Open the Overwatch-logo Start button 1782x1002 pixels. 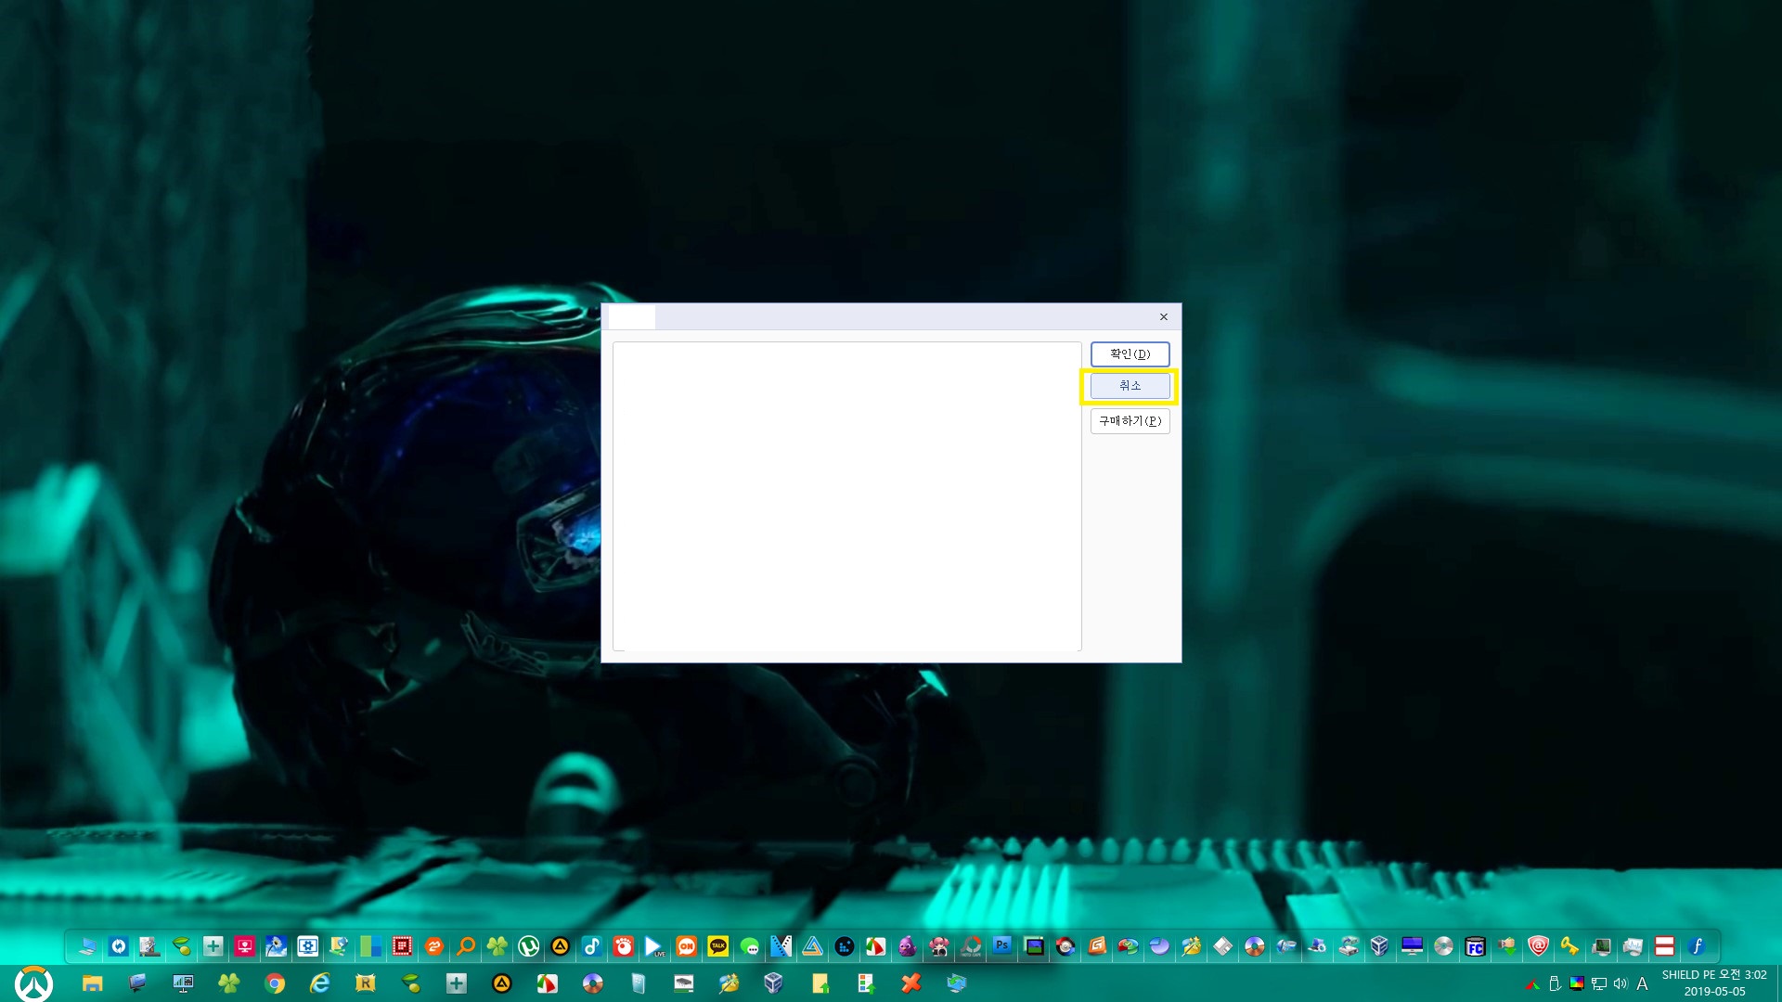click(34, 983)
